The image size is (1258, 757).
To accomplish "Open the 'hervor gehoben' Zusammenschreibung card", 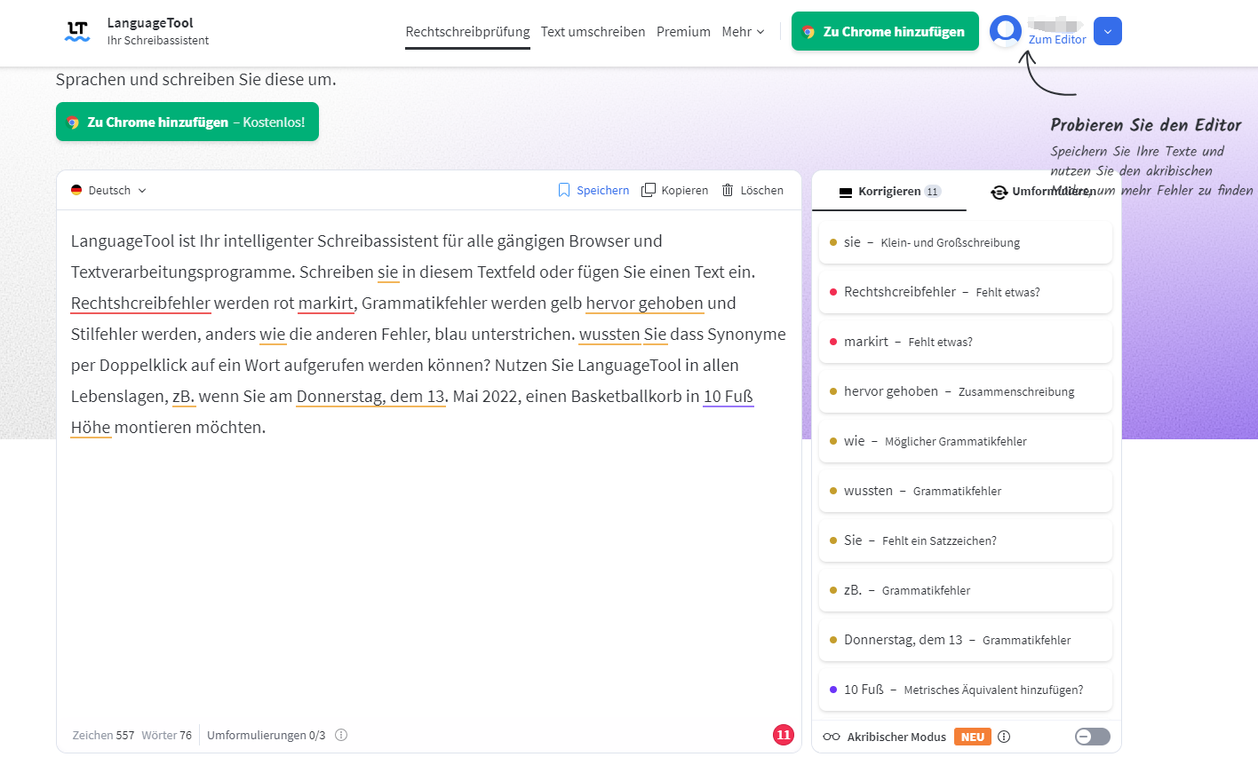I will 966,391.
